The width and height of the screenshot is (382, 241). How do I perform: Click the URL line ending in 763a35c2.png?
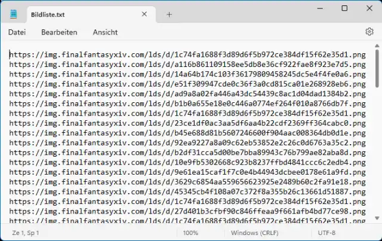pos(187,142)
